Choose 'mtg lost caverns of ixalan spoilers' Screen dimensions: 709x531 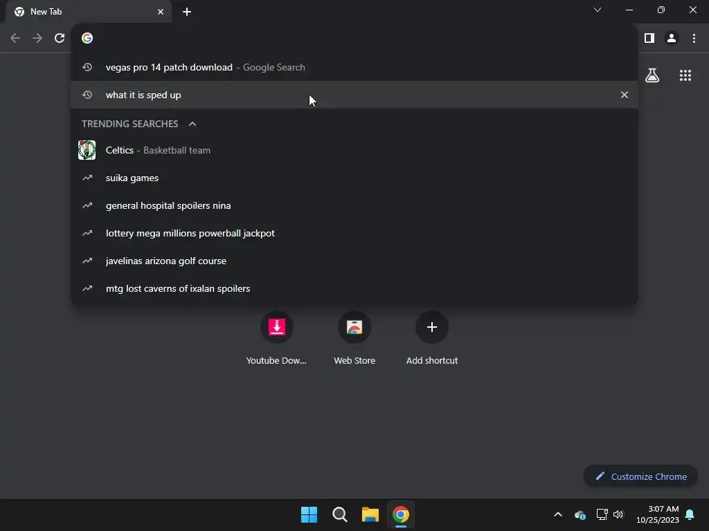(354, 288)
